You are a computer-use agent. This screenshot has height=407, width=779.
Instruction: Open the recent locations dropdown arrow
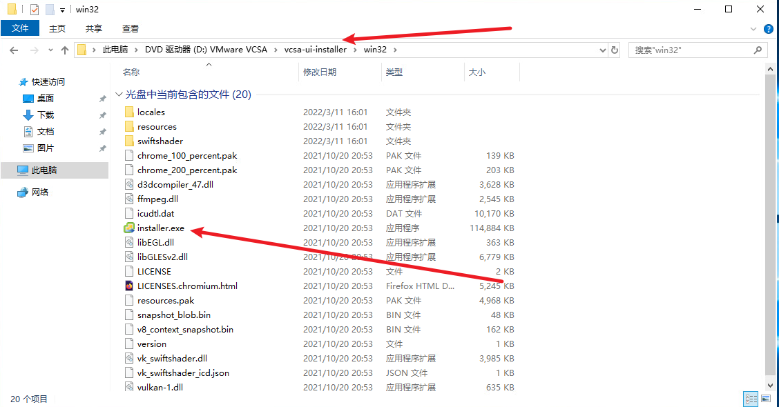click(x=49, y=50)
